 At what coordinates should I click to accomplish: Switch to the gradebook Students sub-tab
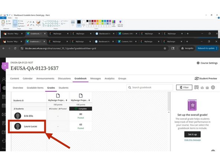[x=64, y=88]
